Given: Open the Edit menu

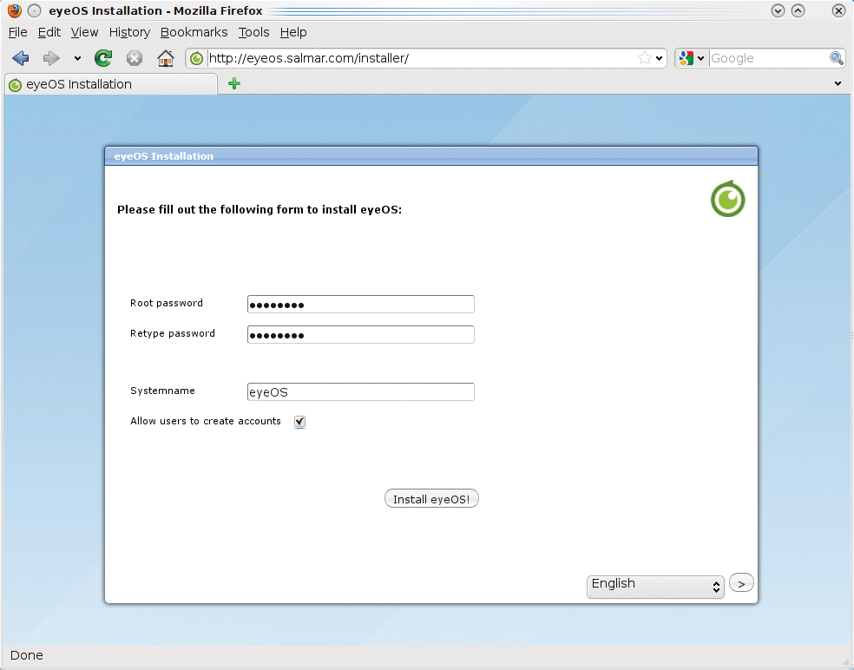Looking at the screenshot, I should click(x=49, y=32).
